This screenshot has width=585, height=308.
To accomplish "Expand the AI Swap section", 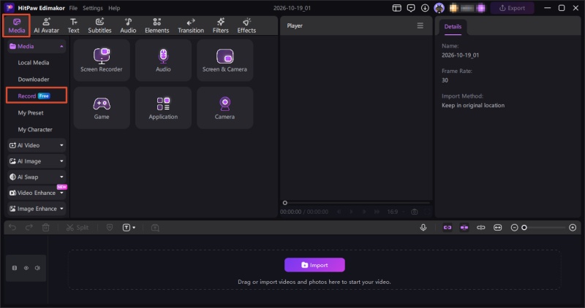I will tap(37, 177).
